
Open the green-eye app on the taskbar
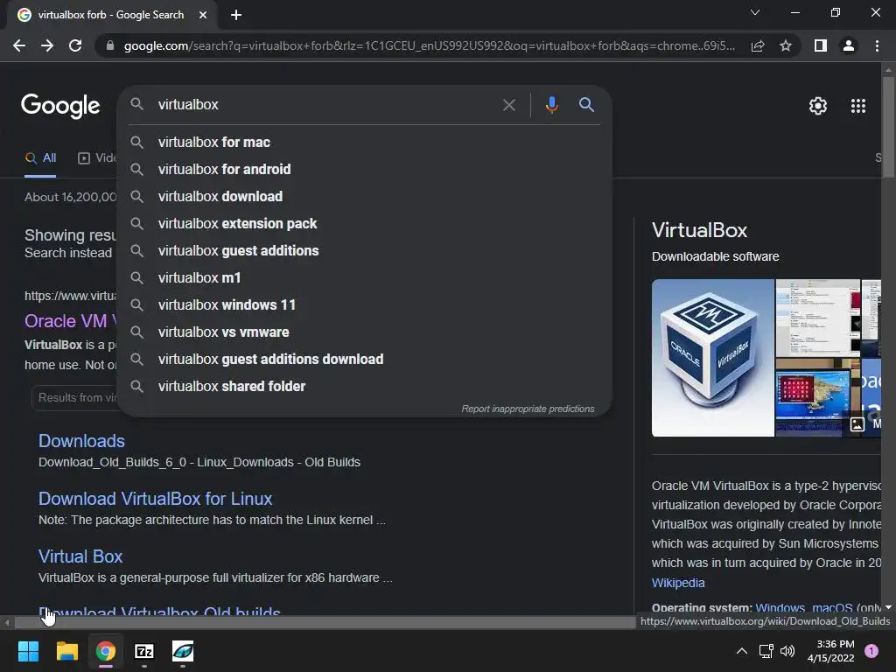pos(183,651)
